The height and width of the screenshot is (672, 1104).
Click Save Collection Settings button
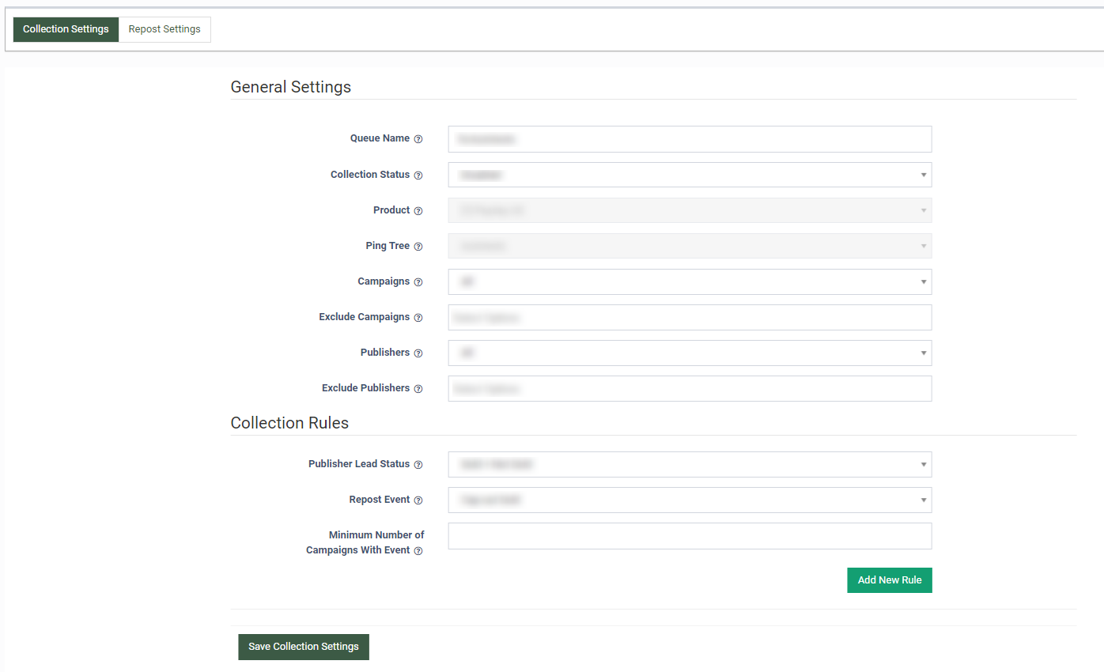[x=304, y=647]
